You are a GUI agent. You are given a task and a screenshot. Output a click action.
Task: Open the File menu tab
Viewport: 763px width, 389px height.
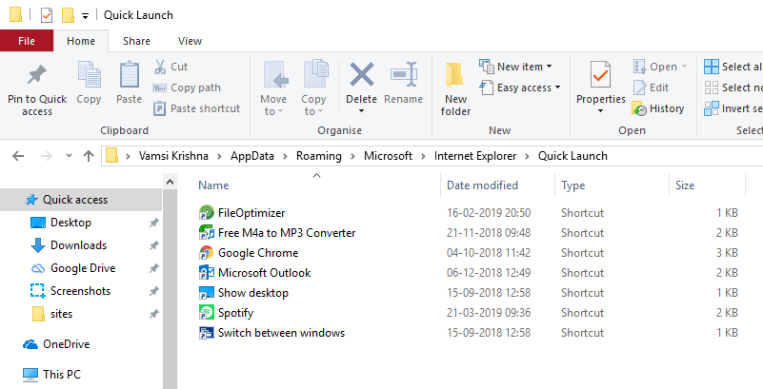[x=27, y=41]
